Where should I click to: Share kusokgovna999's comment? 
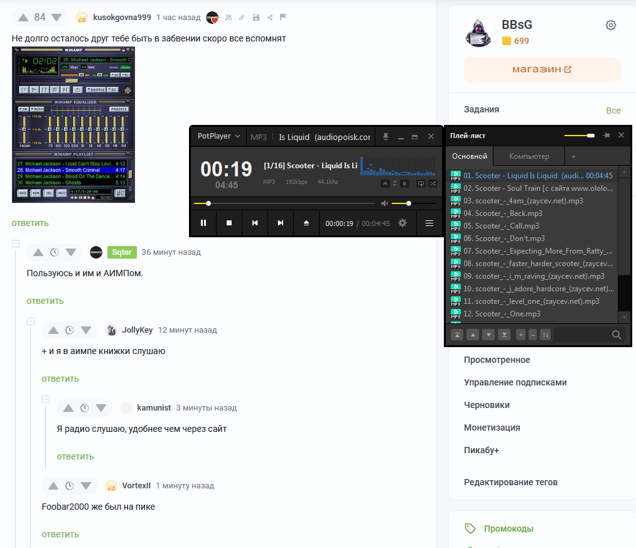click(270, 18)
